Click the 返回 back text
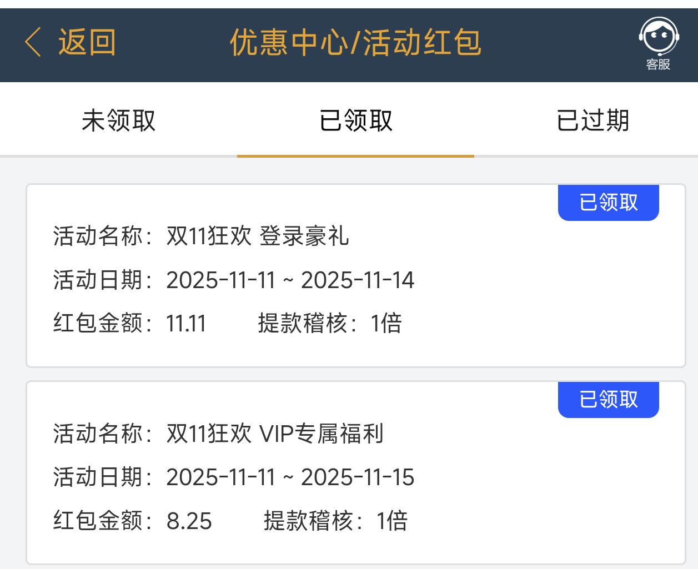Screen dimensions: 698x569 point(87,43)
